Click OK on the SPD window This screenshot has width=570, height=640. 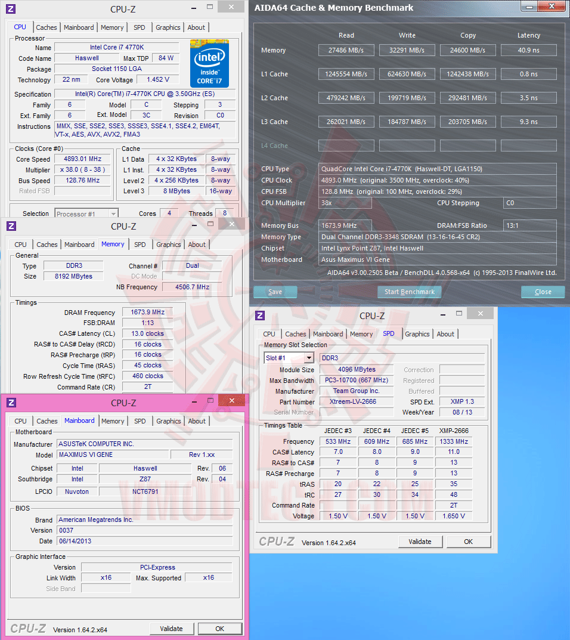point(469,542)
